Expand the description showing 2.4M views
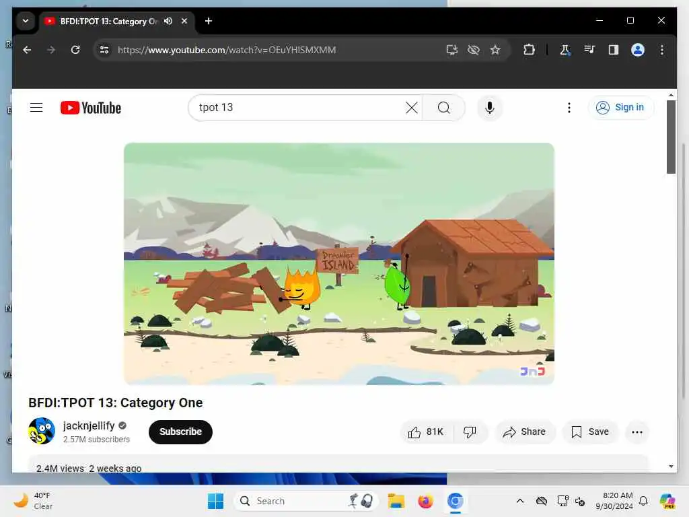The height and width of the screenshot is (517, 689). click(338, 464)
